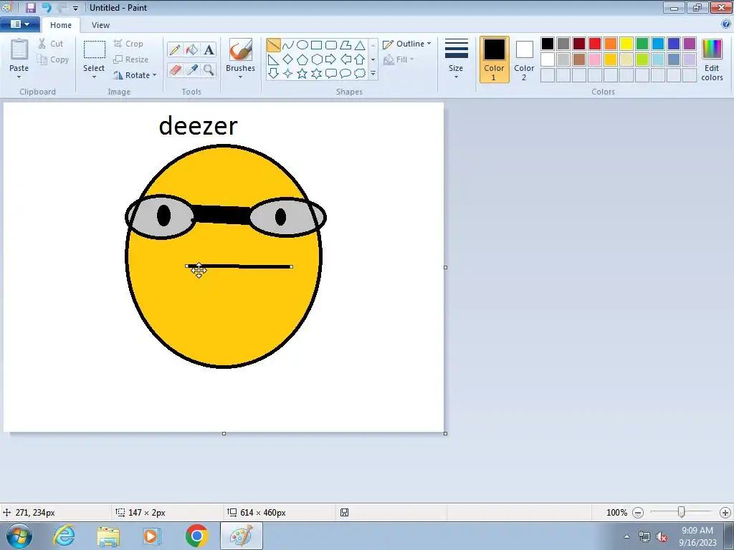Launch Google Chrome from taskbar
The image size is (734, 550).
(196, 536)
